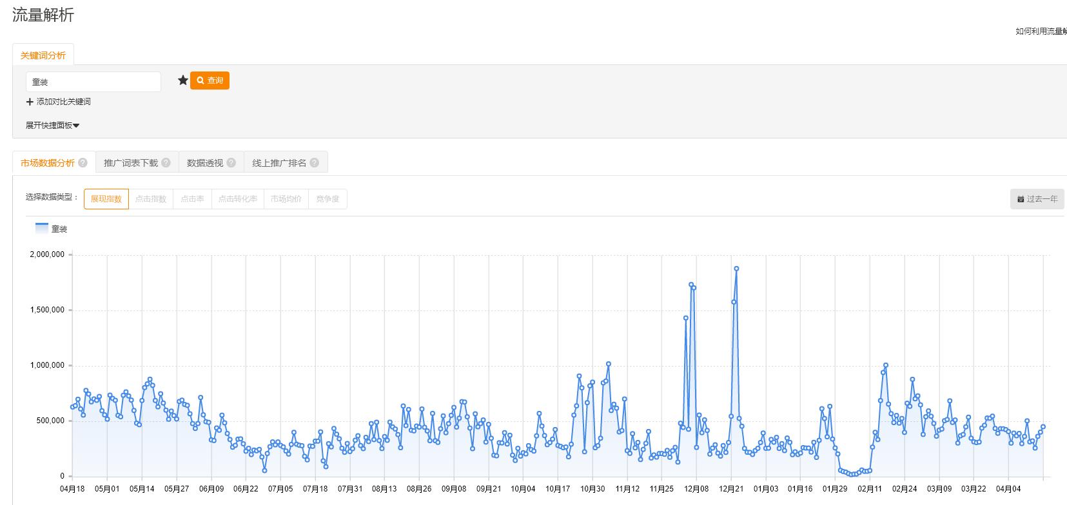This screenshot has height=505, width=1067.
Task: Select 市场均价 data type
Action: [x=286, y=199]
